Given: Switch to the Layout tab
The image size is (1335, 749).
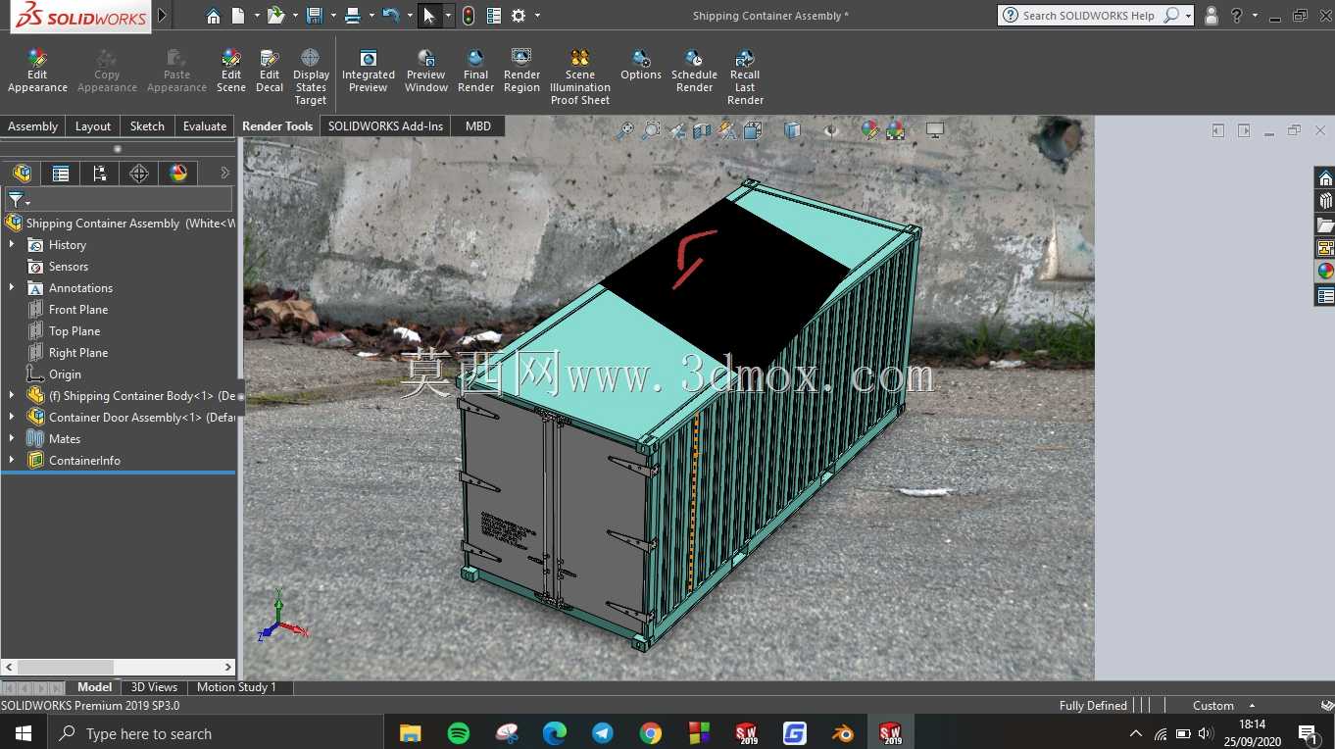Looking at the screenshot, I should click(93, 126).
